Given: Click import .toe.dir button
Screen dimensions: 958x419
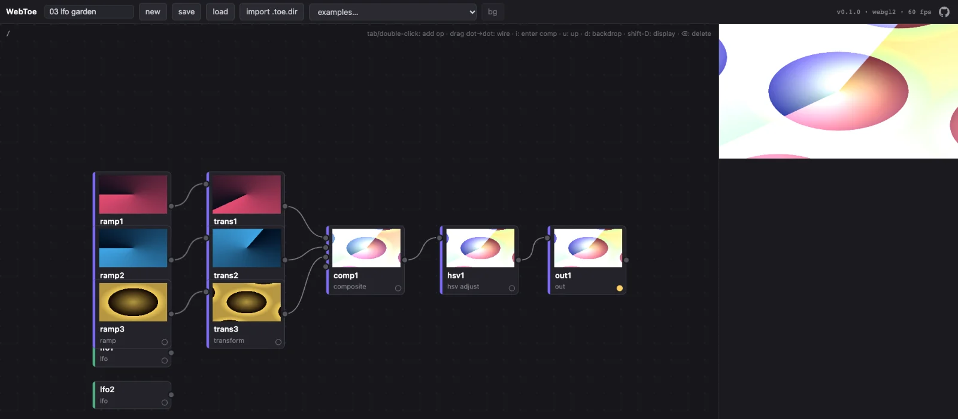Looking at the screenshot, I should pos(272,12).
